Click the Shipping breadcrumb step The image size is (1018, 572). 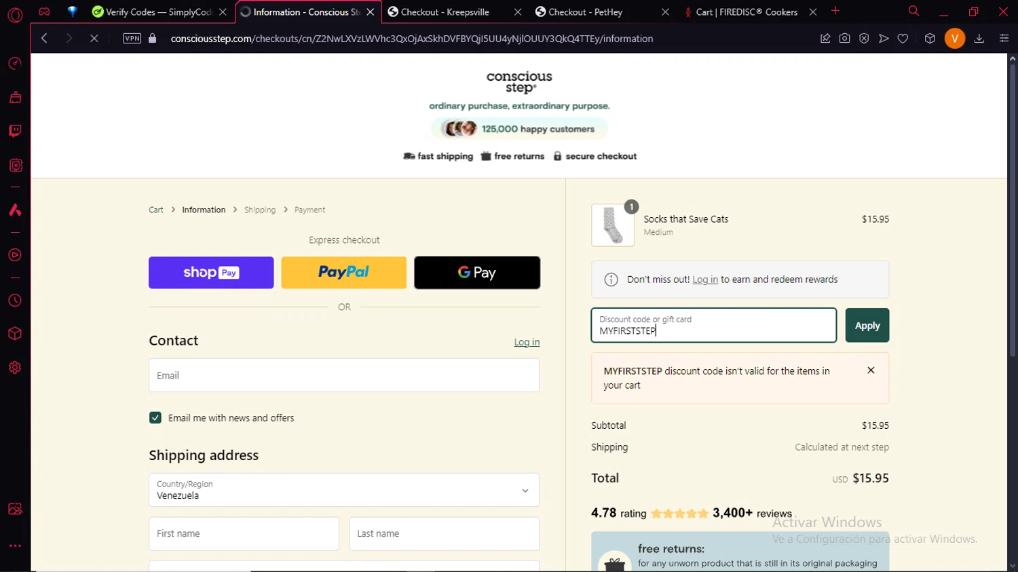(x=260, y=210)
